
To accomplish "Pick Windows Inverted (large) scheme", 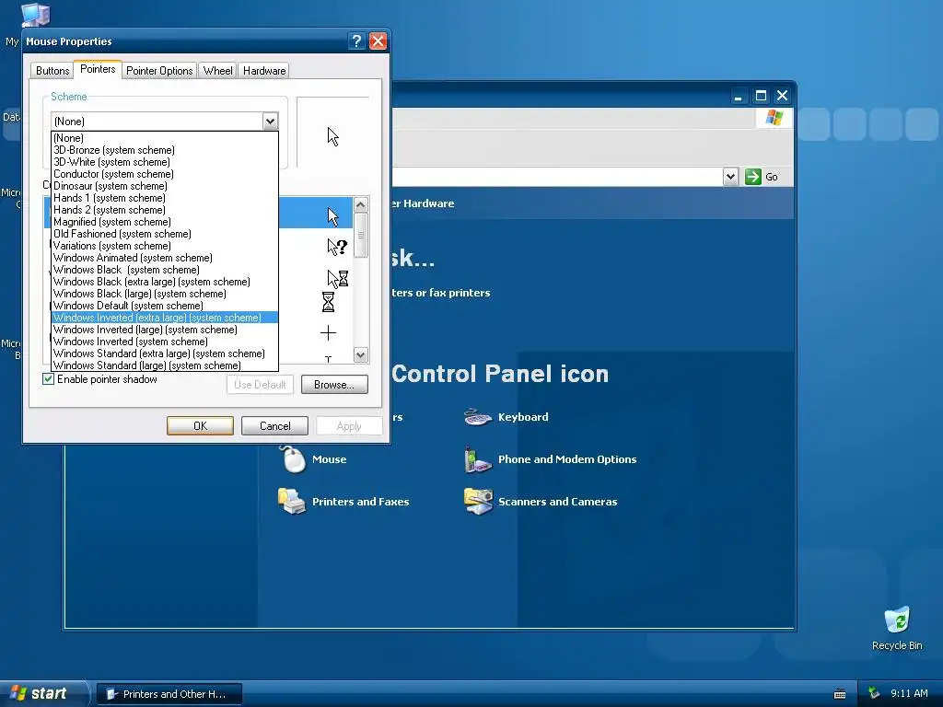I will click(x=165, y=330).
